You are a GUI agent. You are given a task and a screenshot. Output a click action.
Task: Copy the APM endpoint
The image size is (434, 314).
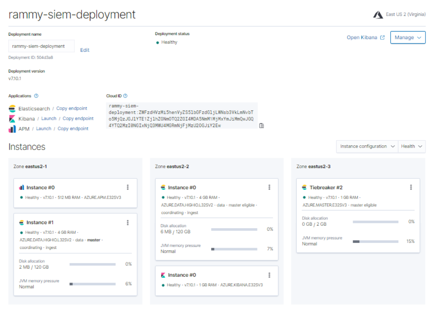pyautogui.click(x=73, y=129)
